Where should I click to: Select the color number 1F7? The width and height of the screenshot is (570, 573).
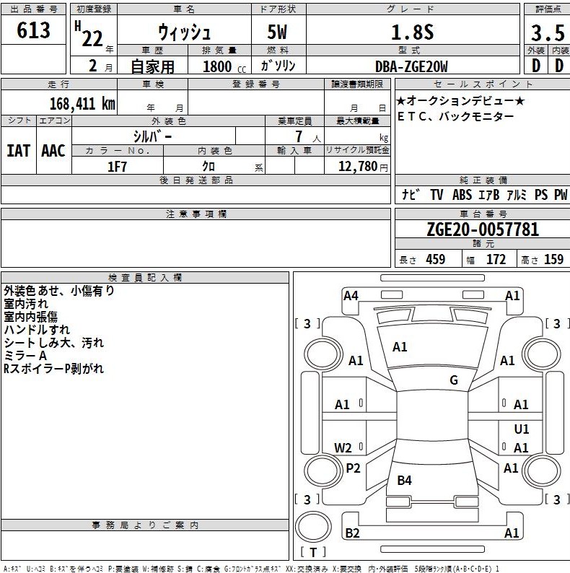(x=117, y=167)
